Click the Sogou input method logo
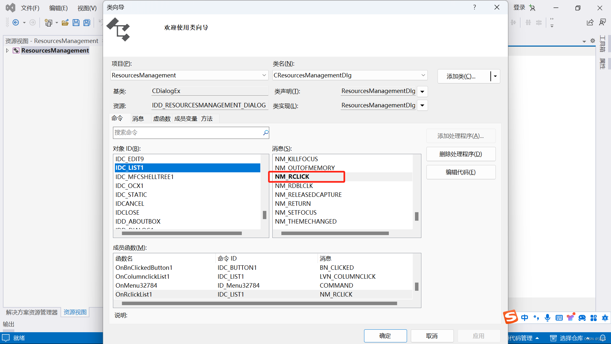Image resolution: width=611 pixels, height=344 pixels. 510,317
